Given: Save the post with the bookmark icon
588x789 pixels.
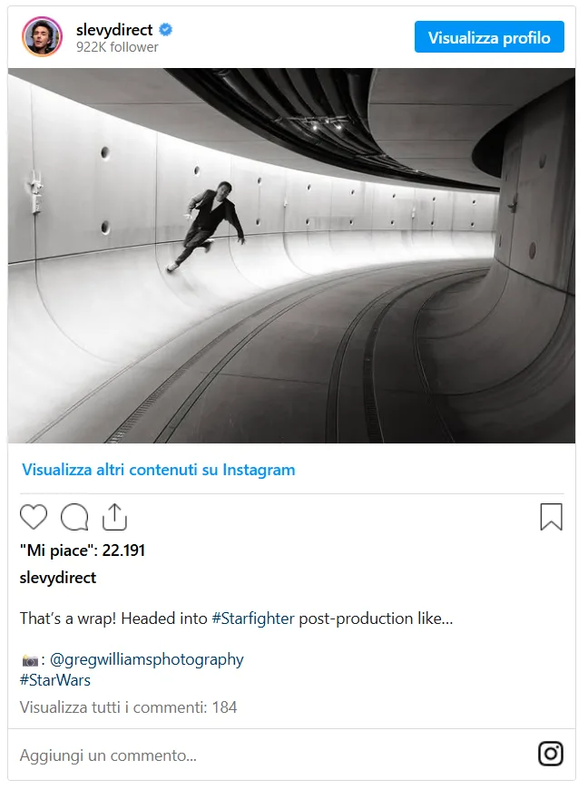Looking at the screenshot, I should 551,517.
